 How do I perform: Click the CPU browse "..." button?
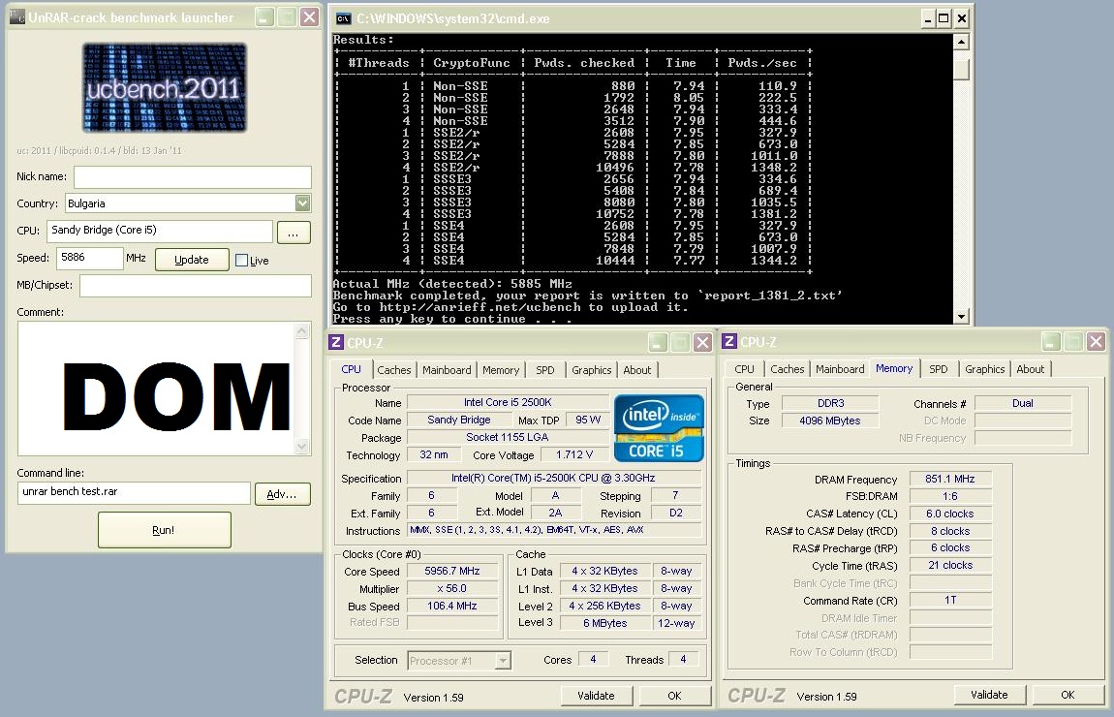(x=294, y=233)
